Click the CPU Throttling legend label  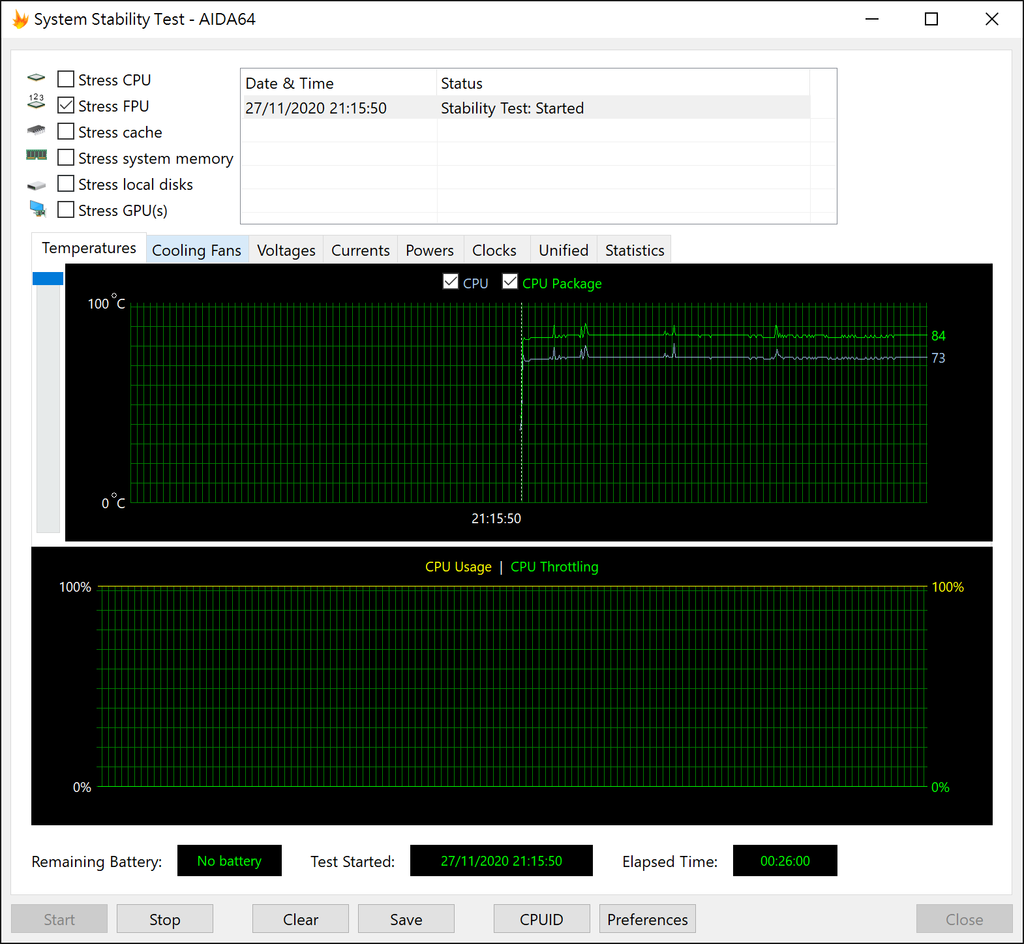pos(554,566)
